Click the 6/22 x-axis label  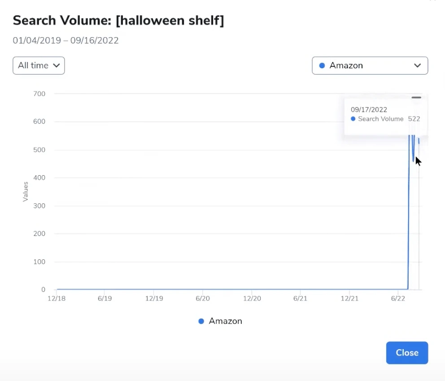(399, 298)
